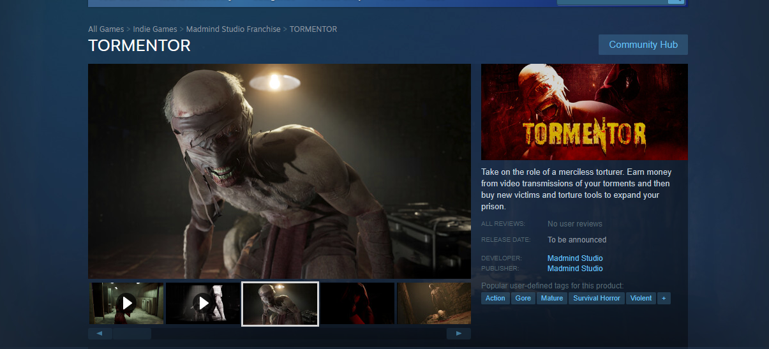This screenshot has height=349, width=769.
Task: Click the TORMENTOR page title
Action: 140,46
